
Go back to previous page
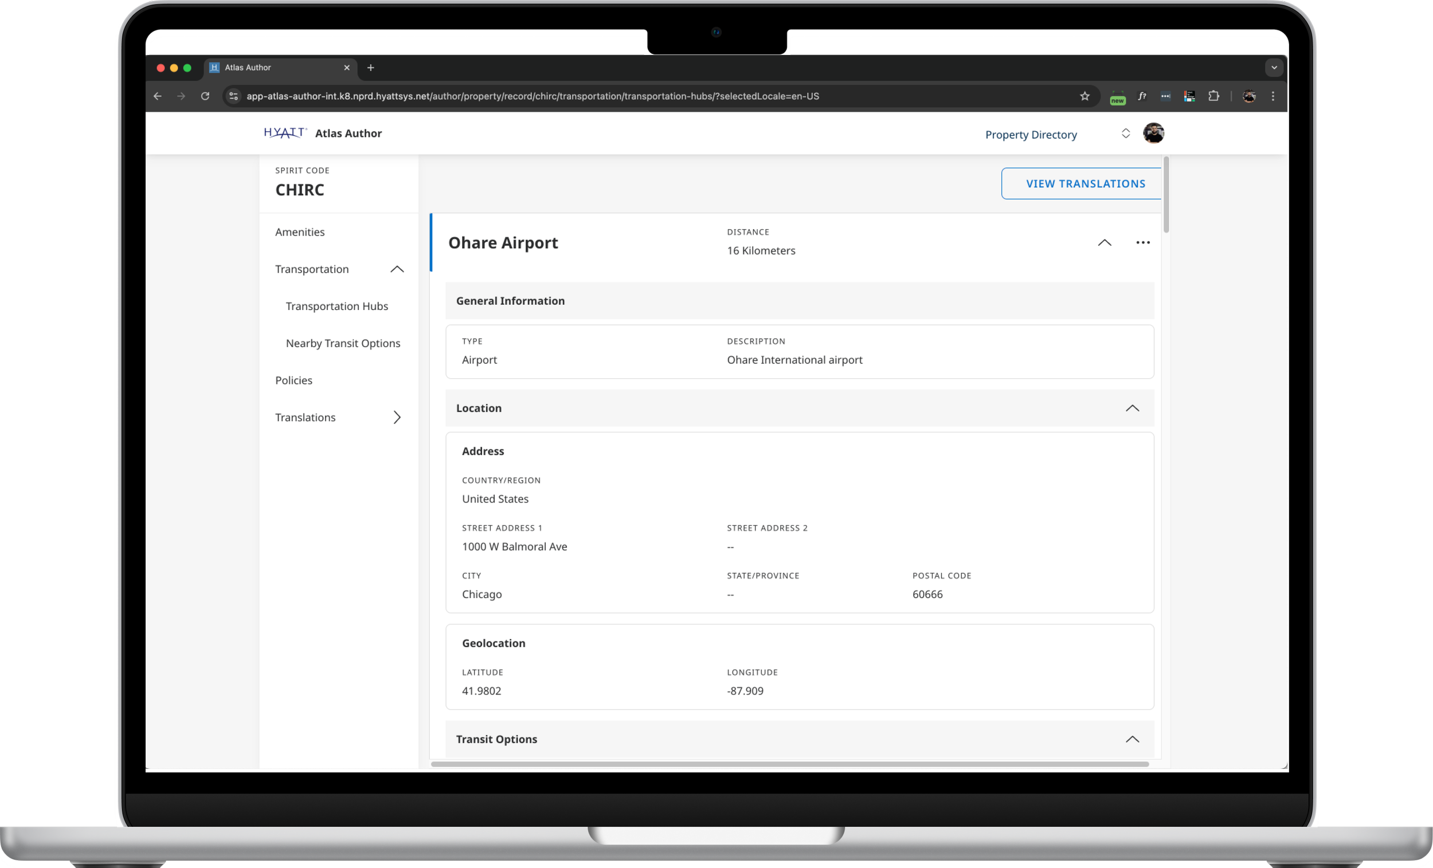click(158, 96)
